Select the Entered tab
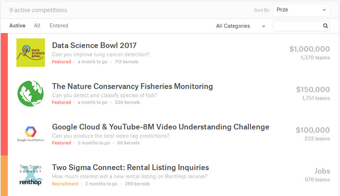340x196 pixels. click(59, 25)
